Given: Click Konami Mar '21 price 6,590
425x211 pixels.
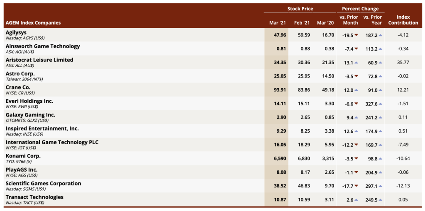Looking at the screenshot, I should tap(280, 159).
